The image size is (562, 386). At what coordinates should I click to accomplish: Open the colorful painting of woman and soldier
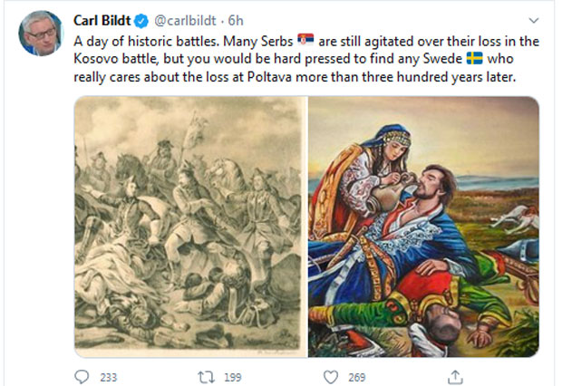coord(423,227)
